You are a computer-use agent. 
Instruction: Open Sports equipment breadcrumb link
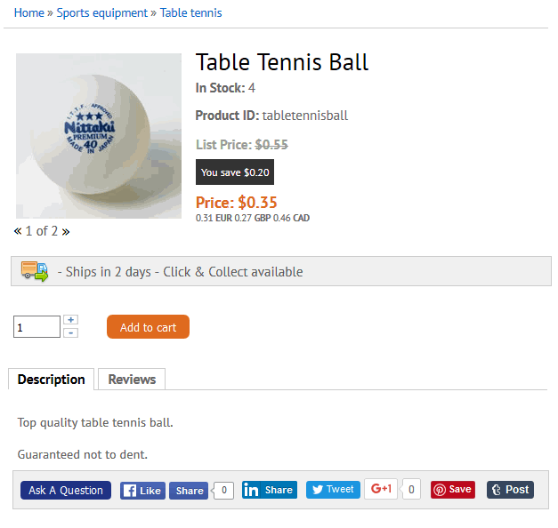click(x=101, y=12)
